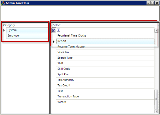The height and width of the screenshot is (115, 160).
Task: Click the Admin Tool Main app icon
Action: coord(3,3)
